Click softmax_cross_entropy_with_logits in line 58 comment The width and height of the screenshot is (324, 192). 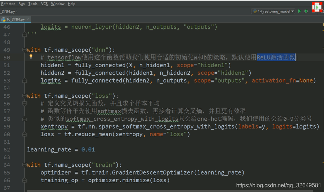122,119
